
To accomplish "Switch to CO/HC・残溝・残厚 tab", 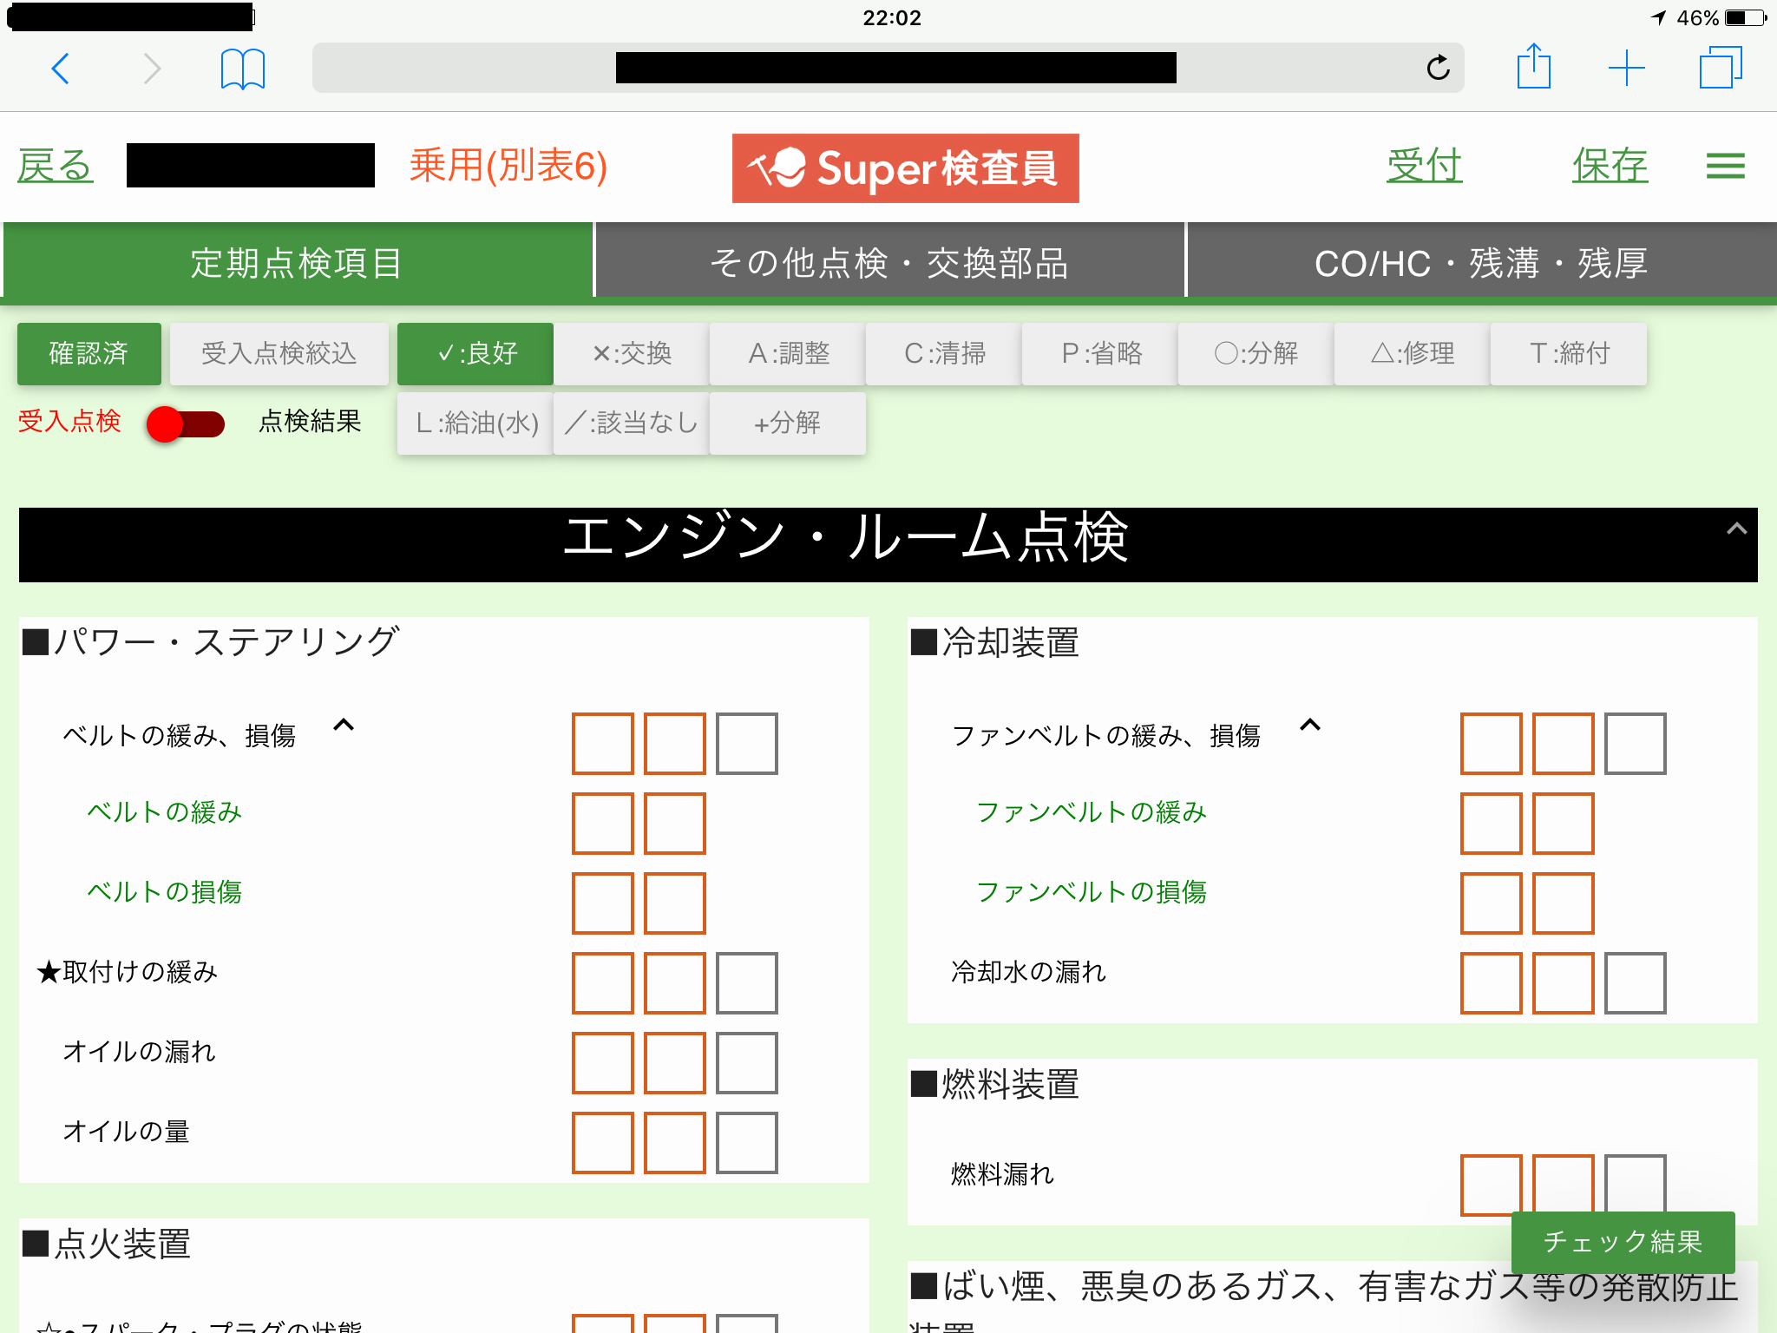I will click(x=1481, y=261).
